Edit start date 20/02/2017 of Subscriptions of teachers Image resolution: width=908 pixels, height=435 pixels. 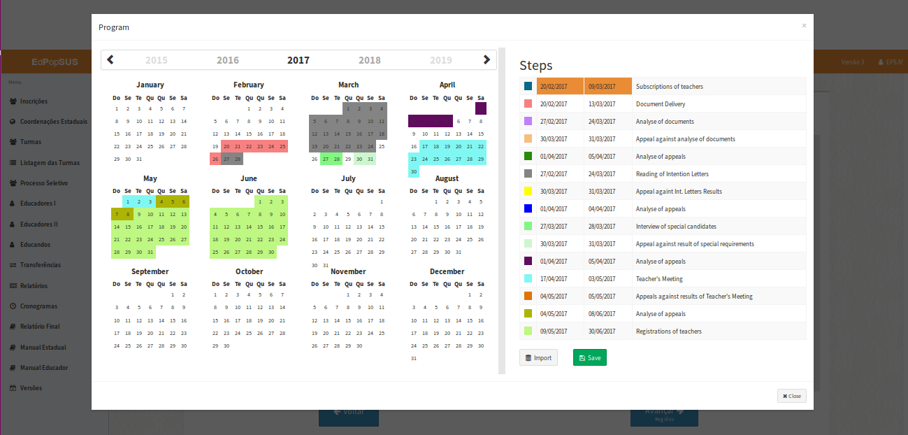(560, 87)
